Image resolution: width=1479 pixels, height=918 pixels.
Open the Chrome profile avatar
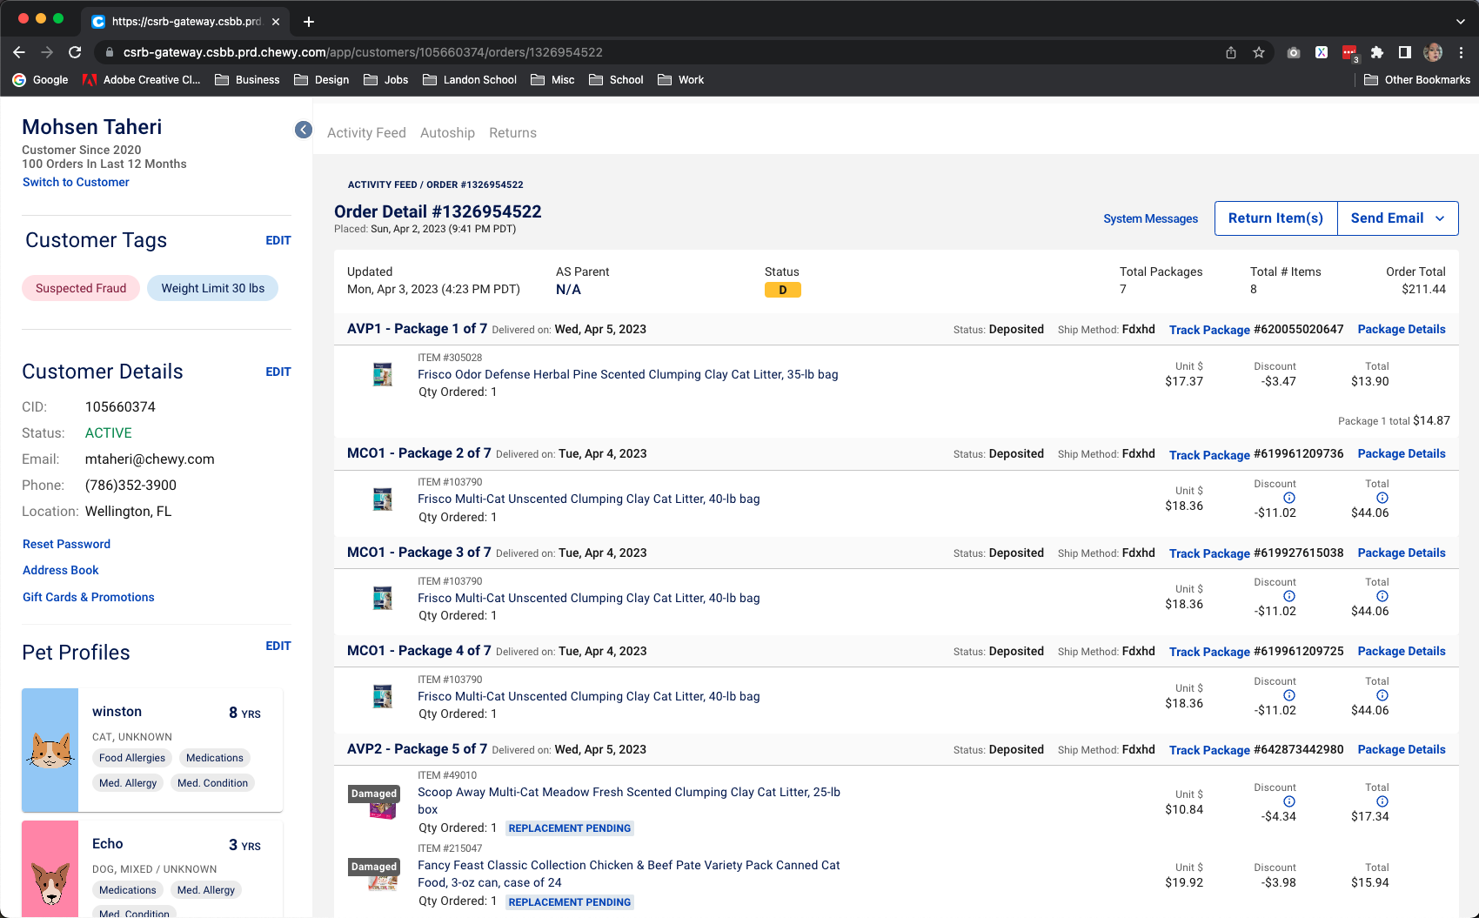tap(1433, 52)
